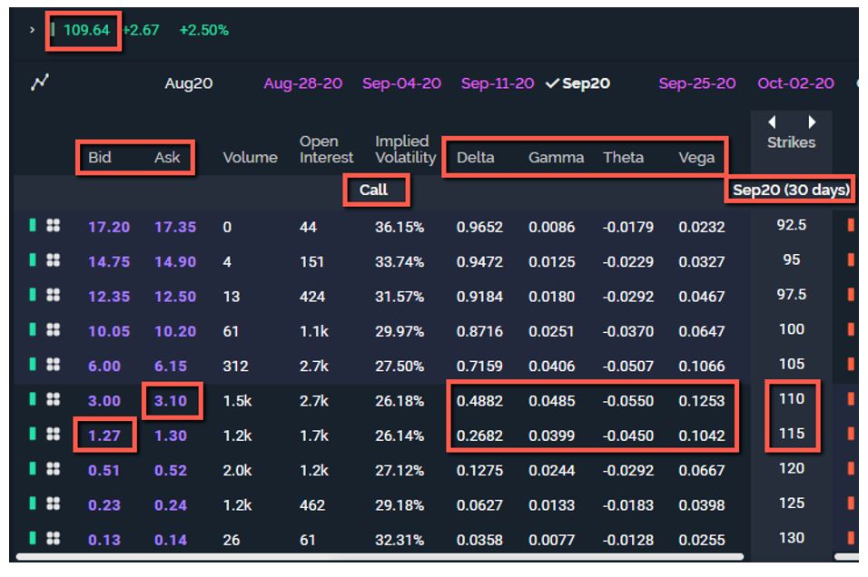The image size is (868, 577).
Task: Shift strikes right with the right arrow
Action: 812,122
